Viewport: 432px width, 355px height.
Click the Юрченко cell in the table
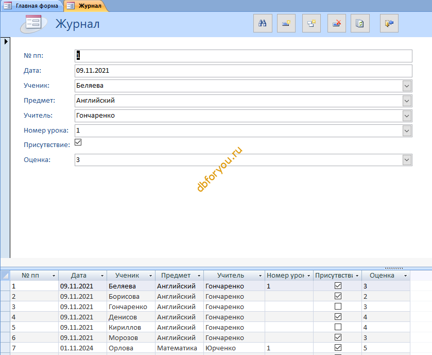pyautogui.click(x=234, y=348)
